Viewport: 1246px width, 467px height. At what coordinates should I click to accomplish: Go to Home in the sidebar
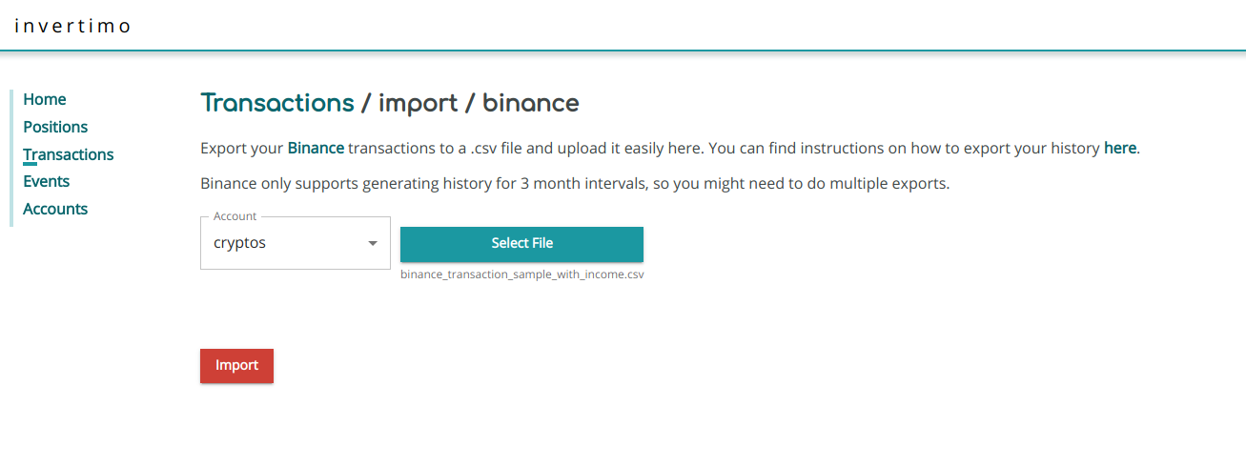click(x=45, y=99)
